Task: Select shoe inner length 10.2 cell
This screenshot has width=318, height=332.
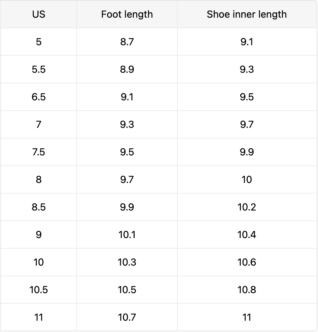Action: 247,207
